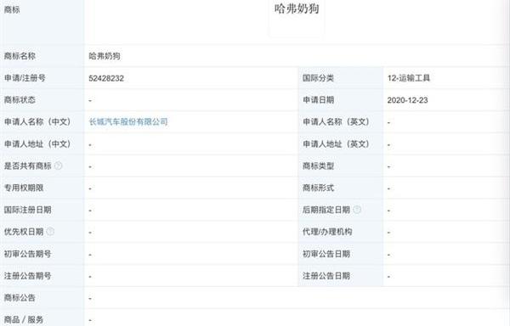510x326 pixels.
Task: Click the 商标 label in the image row
Action: coord(12,9)
